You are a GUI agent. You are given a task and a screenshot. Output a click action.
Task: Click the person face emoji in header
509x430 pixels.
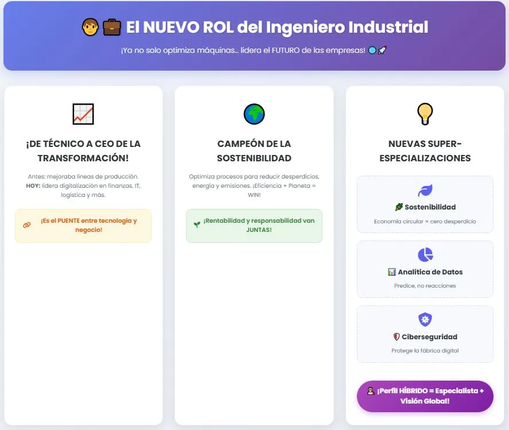coord(90,27)
